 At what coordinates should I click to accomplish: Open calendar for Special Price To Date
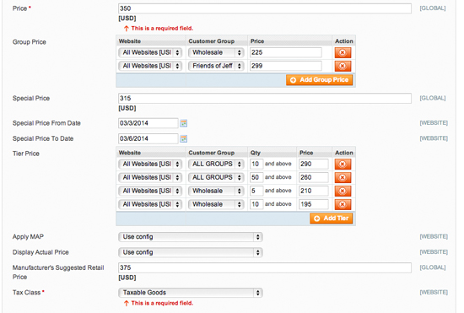click(x=183, y=138)
